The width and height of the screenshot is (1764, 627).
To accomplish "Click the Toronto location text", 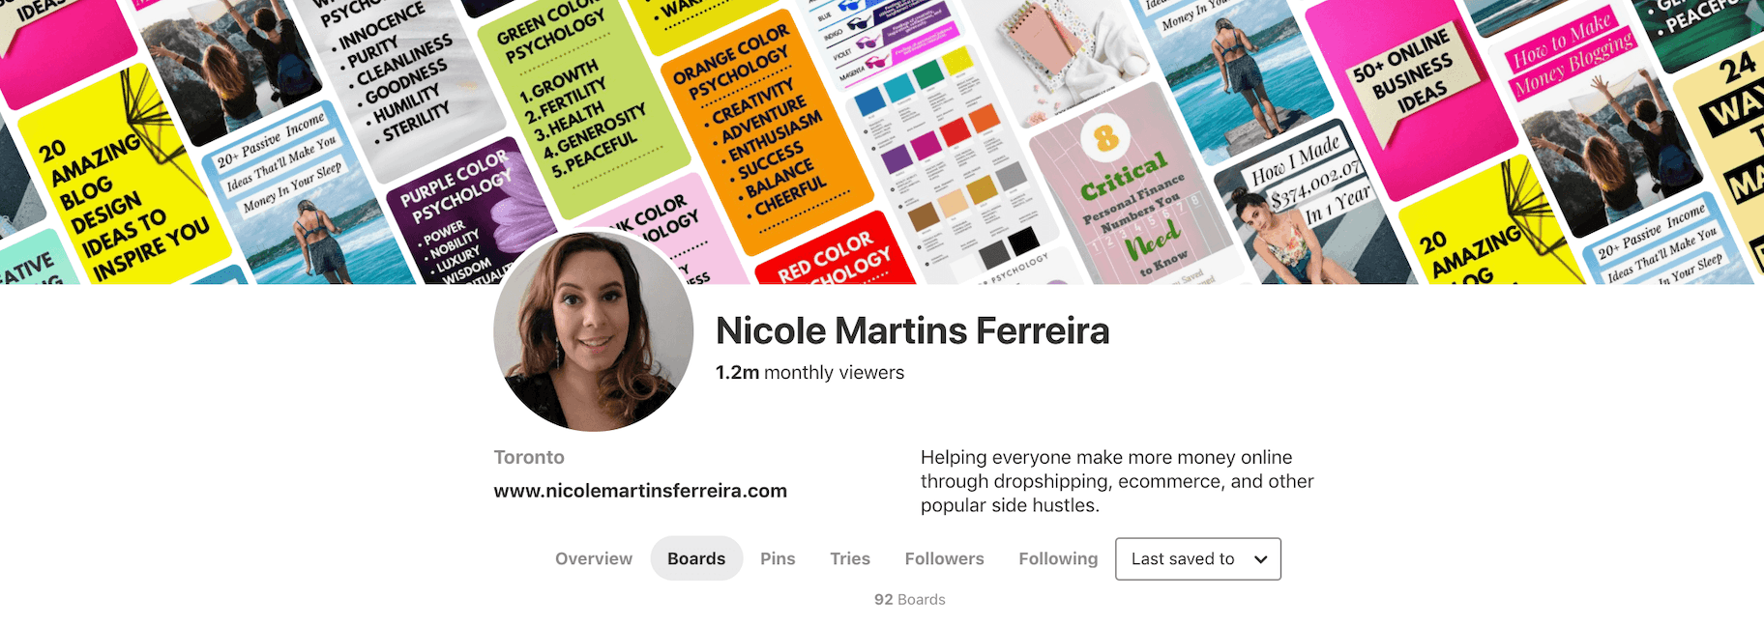I will point(529,457).
